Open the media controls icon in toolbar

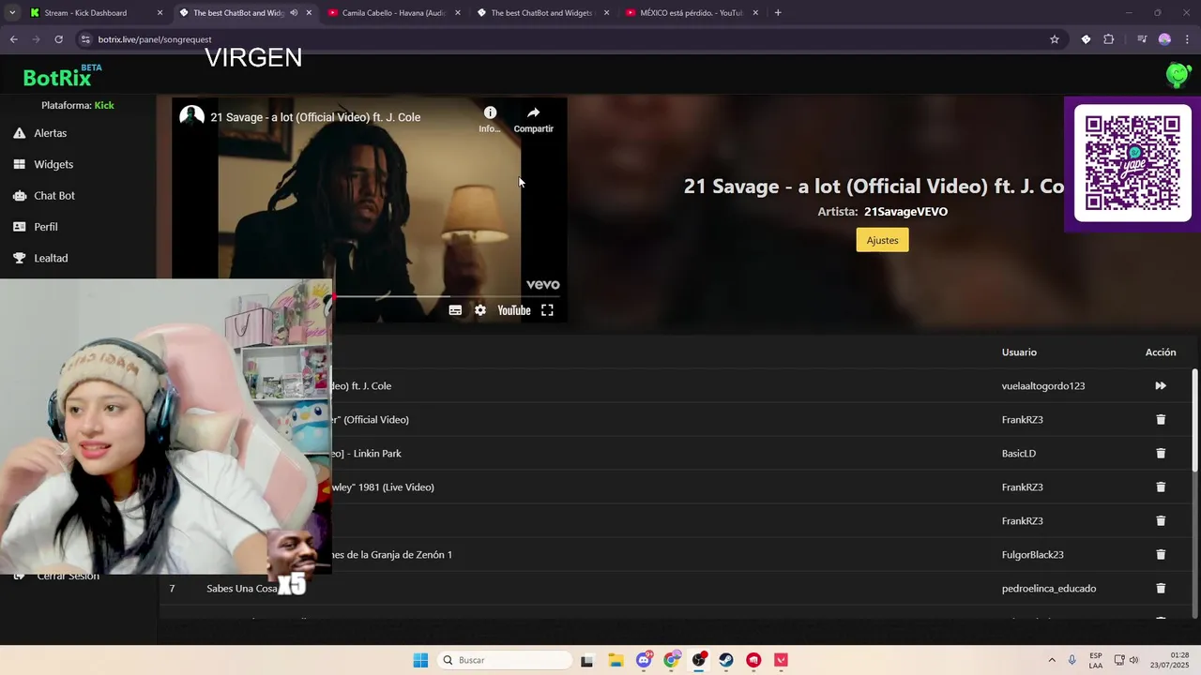pos(1142,39)
